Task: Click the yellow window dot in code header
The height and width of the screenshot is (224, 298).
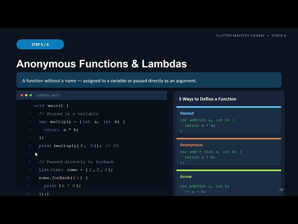Action: click(x=26, y=95)
